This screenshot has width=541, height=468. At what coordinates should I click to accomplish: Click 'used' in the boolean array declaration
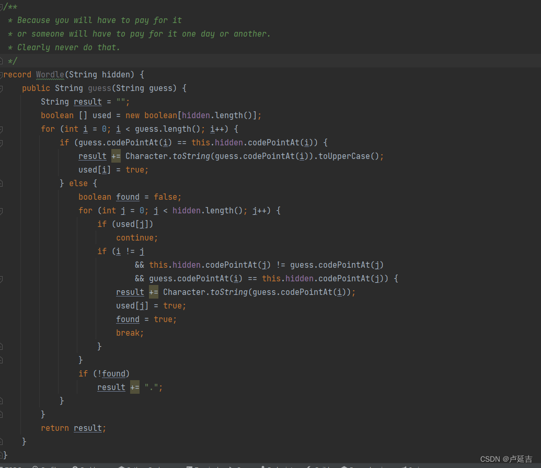(x=102, y=115)
